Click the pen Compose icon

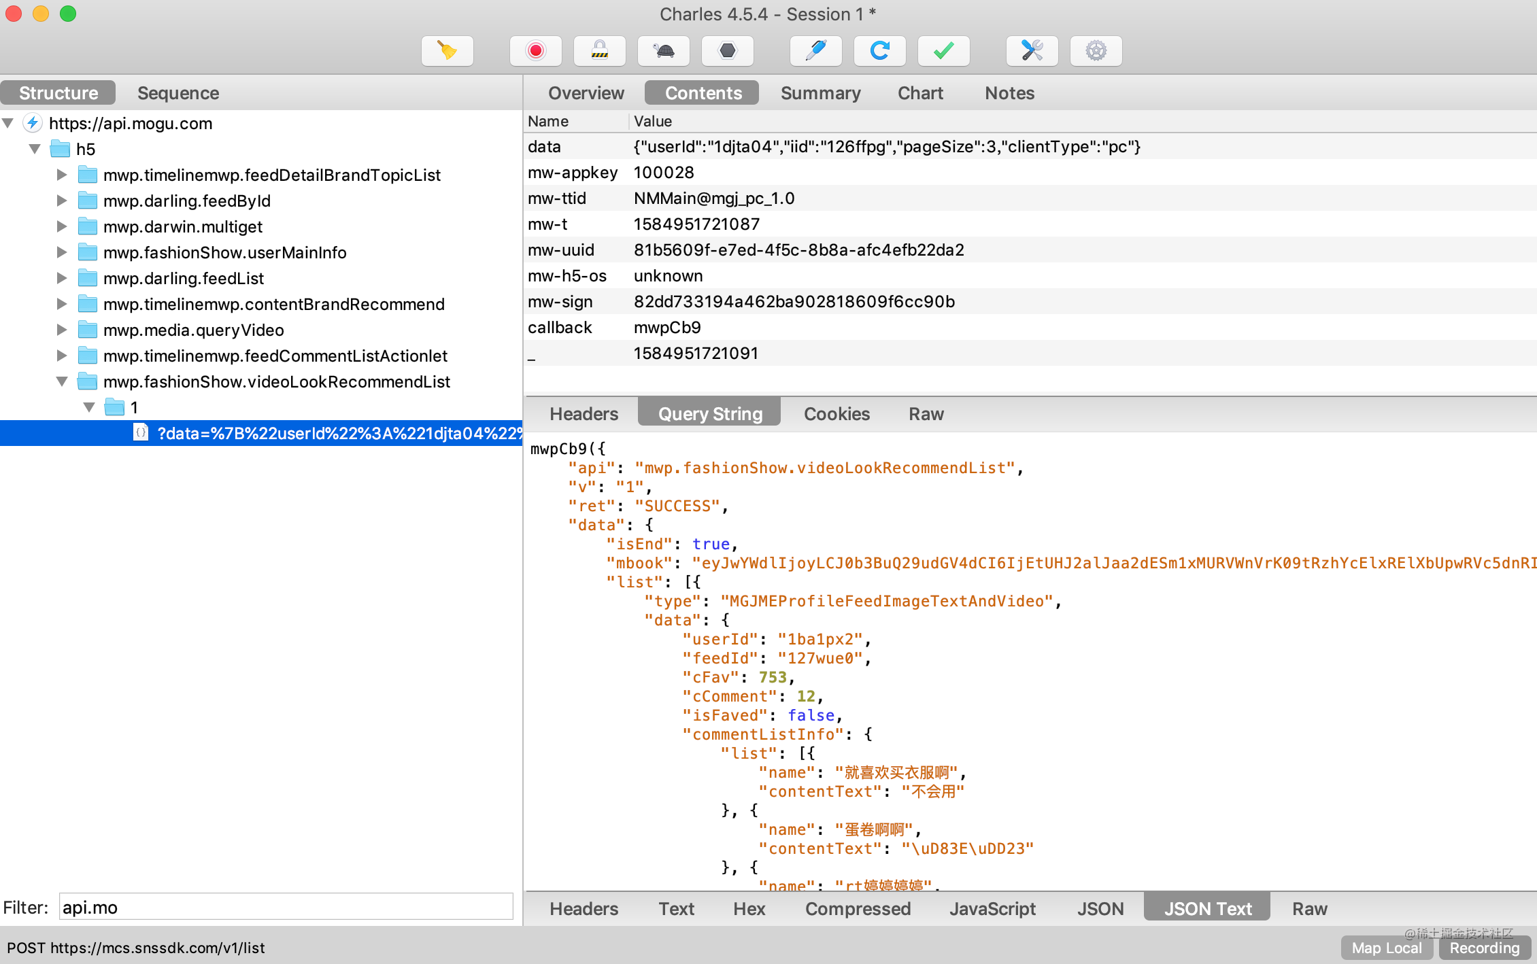[x=815, y=51]
